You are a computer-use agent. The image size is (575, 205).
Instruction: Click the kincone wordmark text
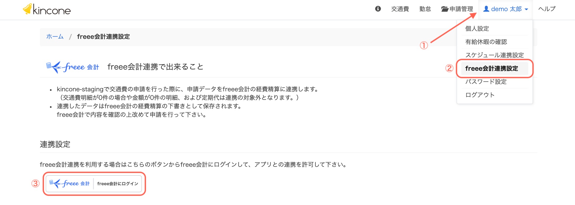(52, 10)
